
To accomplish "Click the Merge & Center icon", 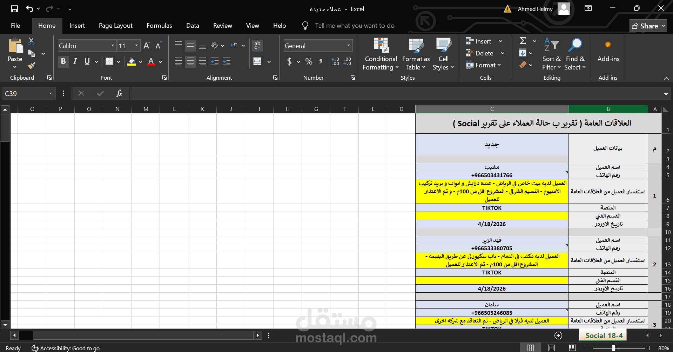I will pos(257,61).
